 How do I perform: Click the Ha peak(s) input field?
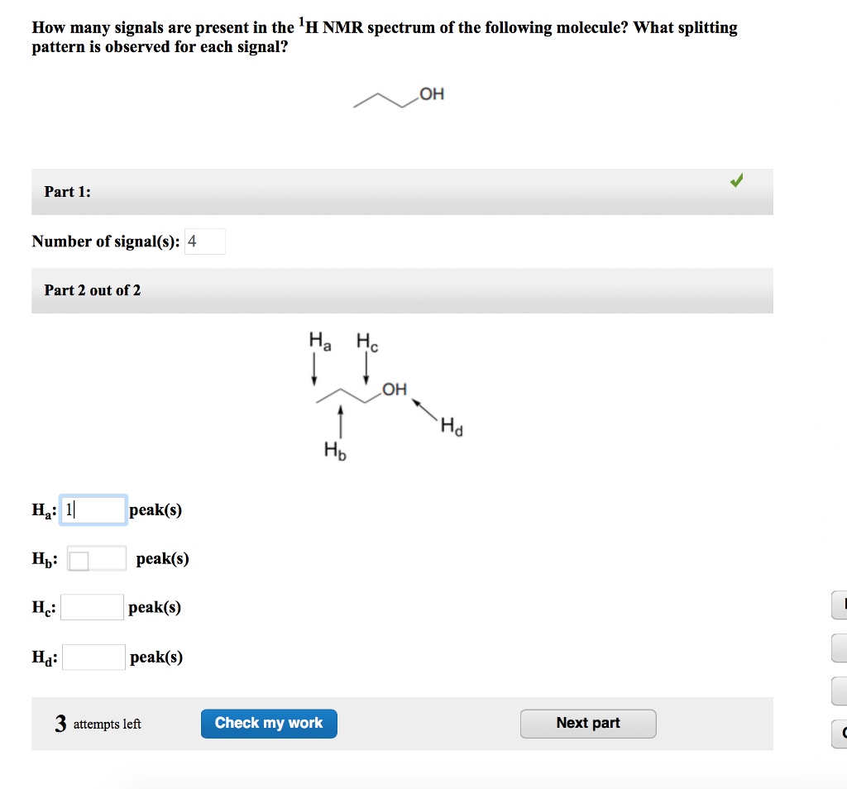tap(93, 509)
